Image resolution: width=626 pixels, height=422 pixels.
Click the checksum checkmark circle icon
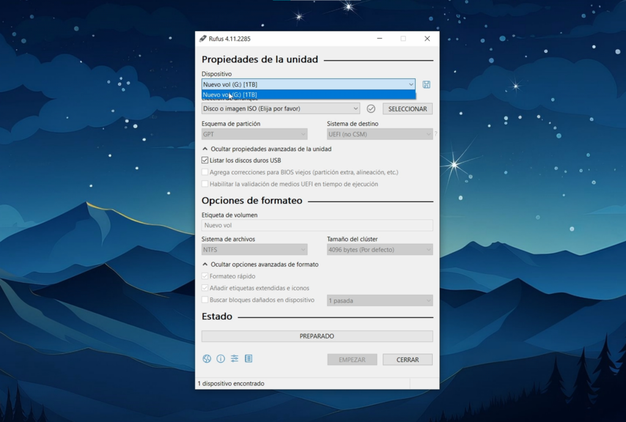(x=371, y=109)
